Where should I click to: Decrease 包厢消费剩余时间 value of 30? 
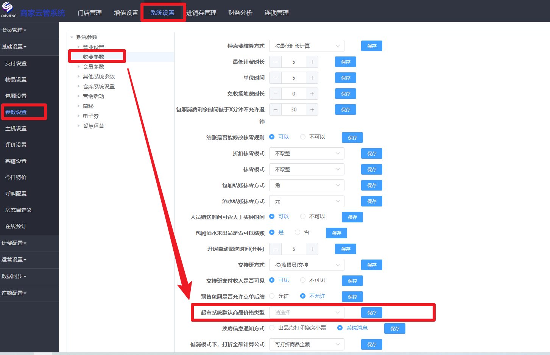pyautogui.click(x=275, y=109)
